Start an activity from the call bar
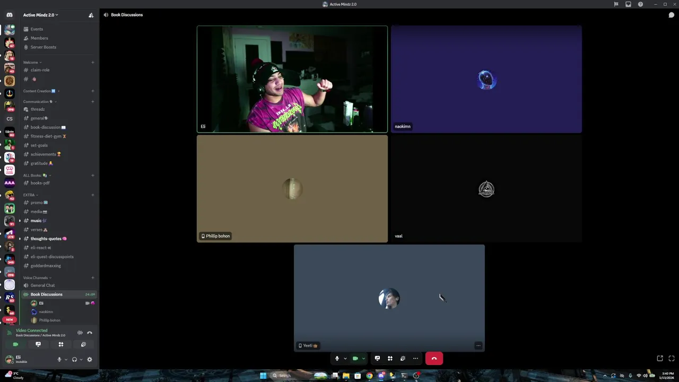The height and width of the screenshot is (382, 679). 390,359
